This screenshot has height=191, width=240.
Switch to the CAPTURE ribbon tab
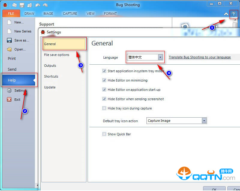tap(70, 14)
